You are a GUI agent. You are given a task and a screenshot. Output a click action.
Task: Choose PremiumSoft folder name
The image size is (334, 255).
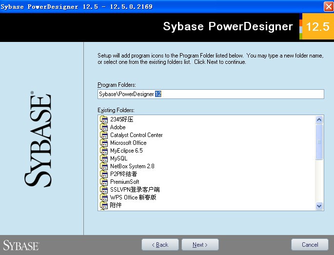125,182
